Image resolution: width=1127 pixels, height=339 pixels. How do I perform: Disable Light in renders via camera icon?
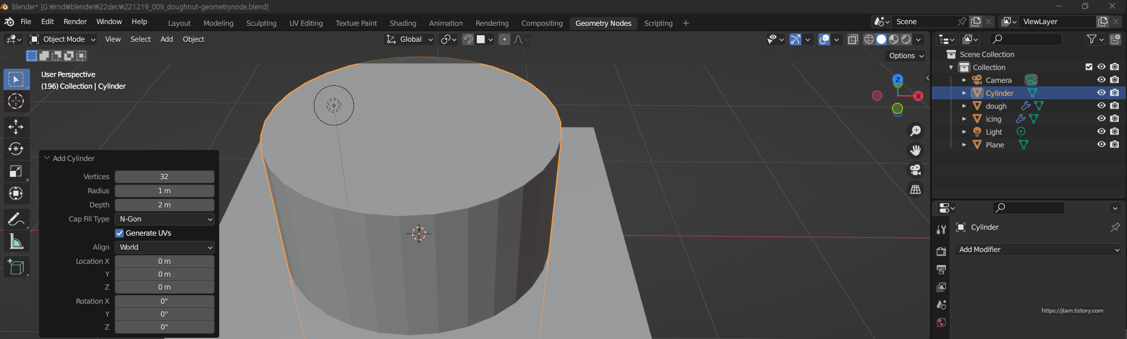click(x=1115, y=132)
